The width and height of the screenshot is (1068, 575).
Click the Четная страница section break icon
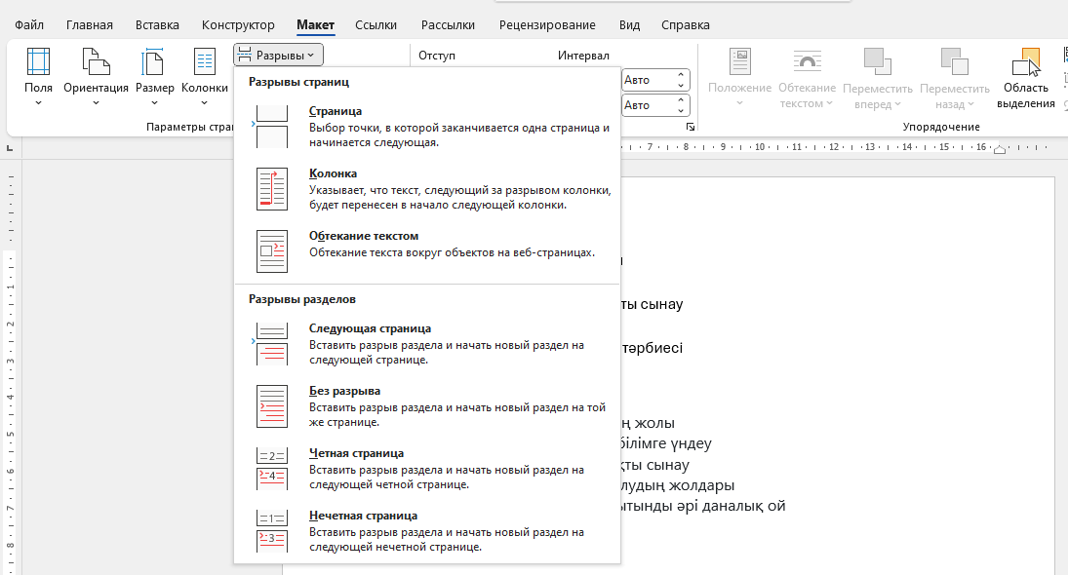pyautogui.click(x=272, y=469)
